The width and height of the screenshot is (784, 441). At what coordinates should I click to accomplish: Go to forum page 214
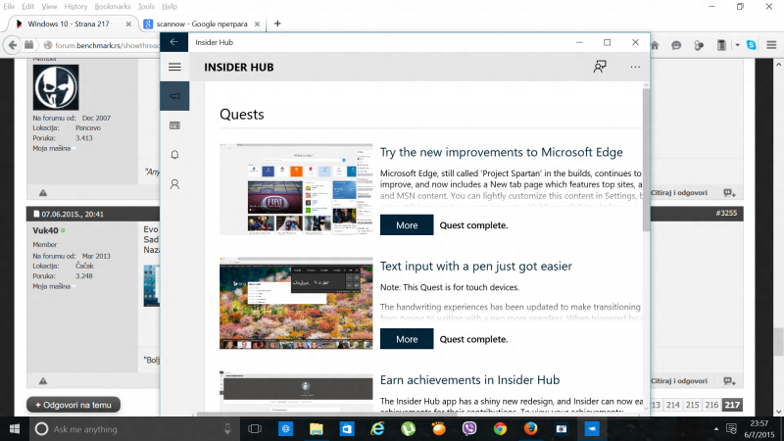673,405
